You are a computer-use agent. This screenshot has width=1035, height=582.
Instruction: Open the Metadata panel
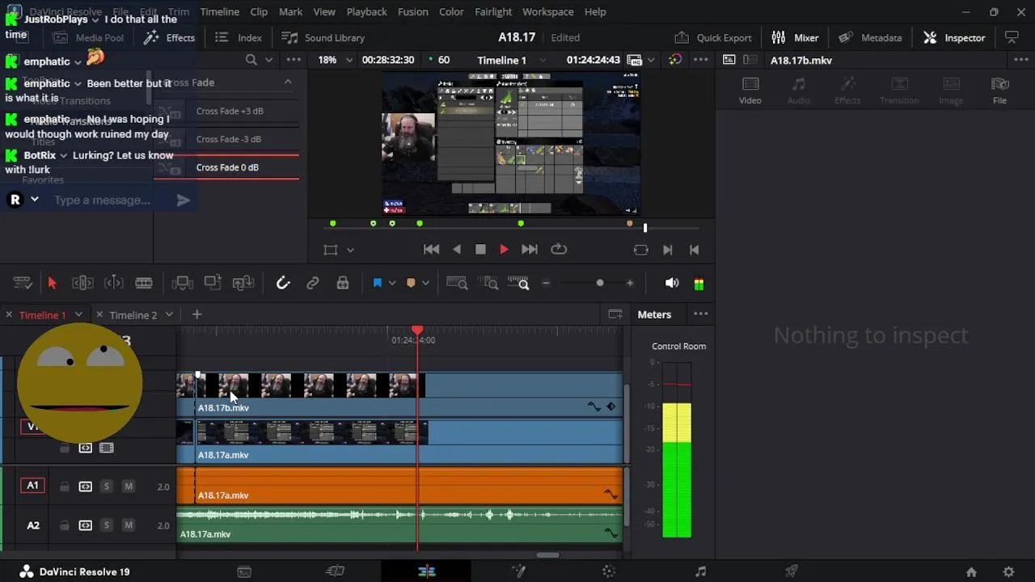pyautogui.click(x=870, y=37)
